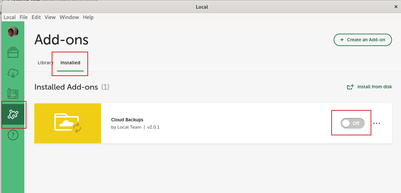Screen dimensions: 401x193
Task: Switch to the Library tab
Action: [45, 63]
